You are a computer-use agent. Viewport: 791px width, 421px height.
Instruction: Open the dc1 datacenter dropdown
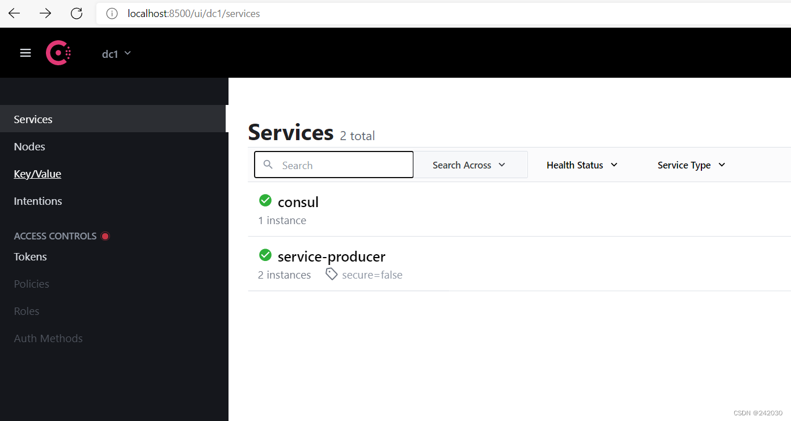[116, 53]
